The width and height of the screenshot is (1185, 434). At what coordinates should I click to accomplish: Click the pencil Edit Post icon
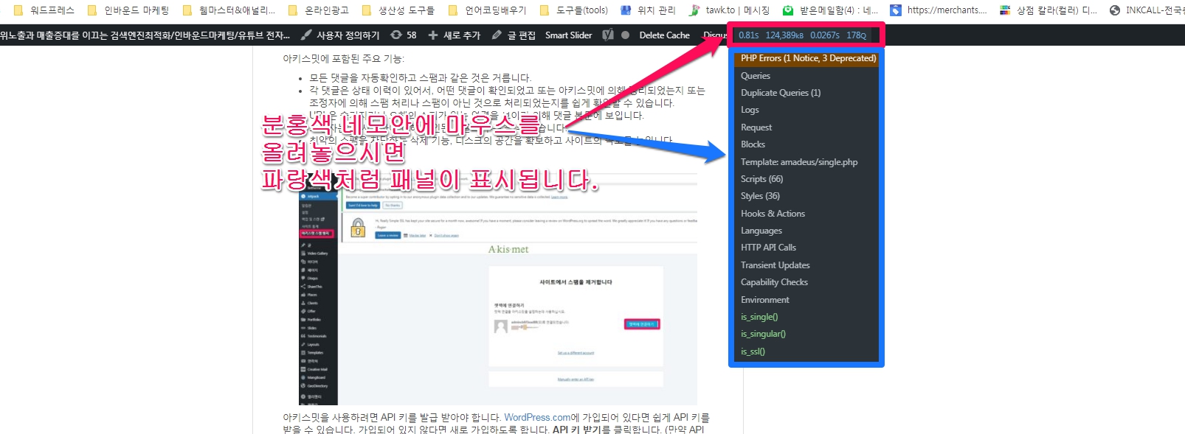(497, 35)
